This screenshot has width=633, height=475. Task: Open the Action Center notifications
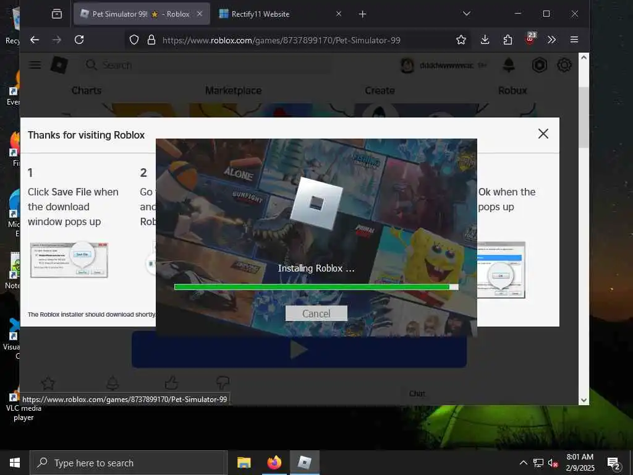pos(614,463)
